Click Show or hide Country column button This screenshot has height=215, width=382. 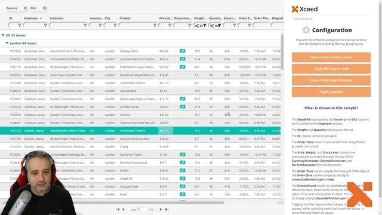point(331,57)
